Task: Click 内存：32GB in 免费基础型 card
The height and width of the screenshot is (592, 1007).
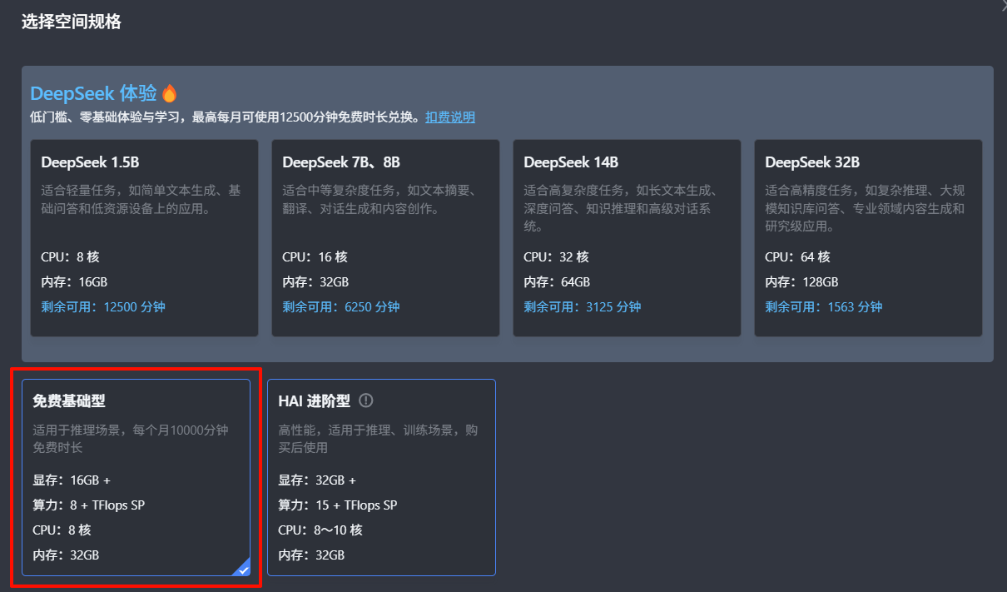Action: point(66,555)
